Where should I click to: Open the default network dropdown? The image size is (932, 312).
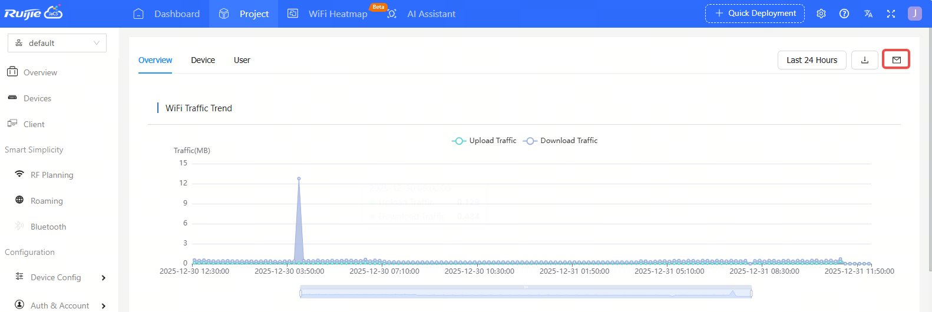[x=57, y=43]
